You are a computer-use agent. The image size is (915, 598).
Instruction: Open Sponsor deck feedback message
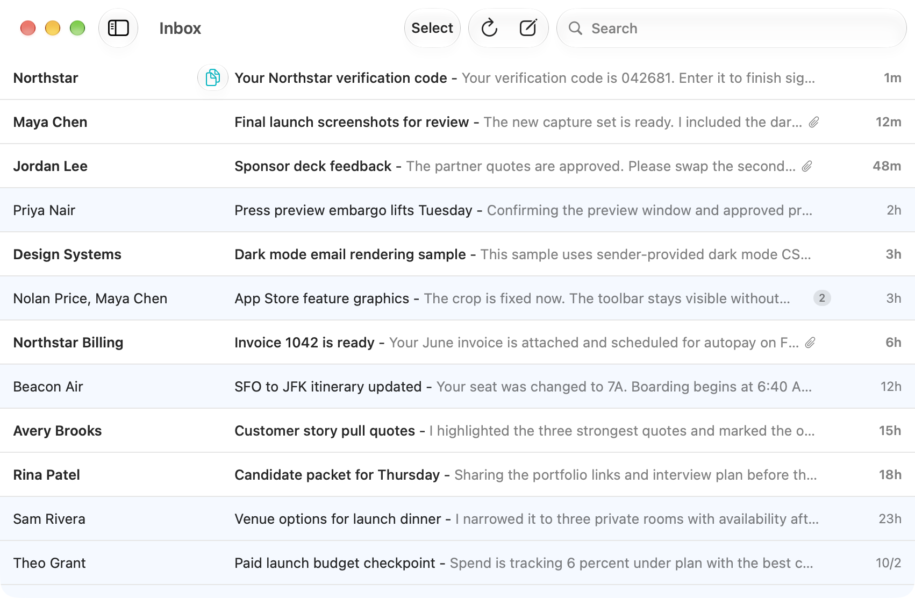click(x=457, y=166)
